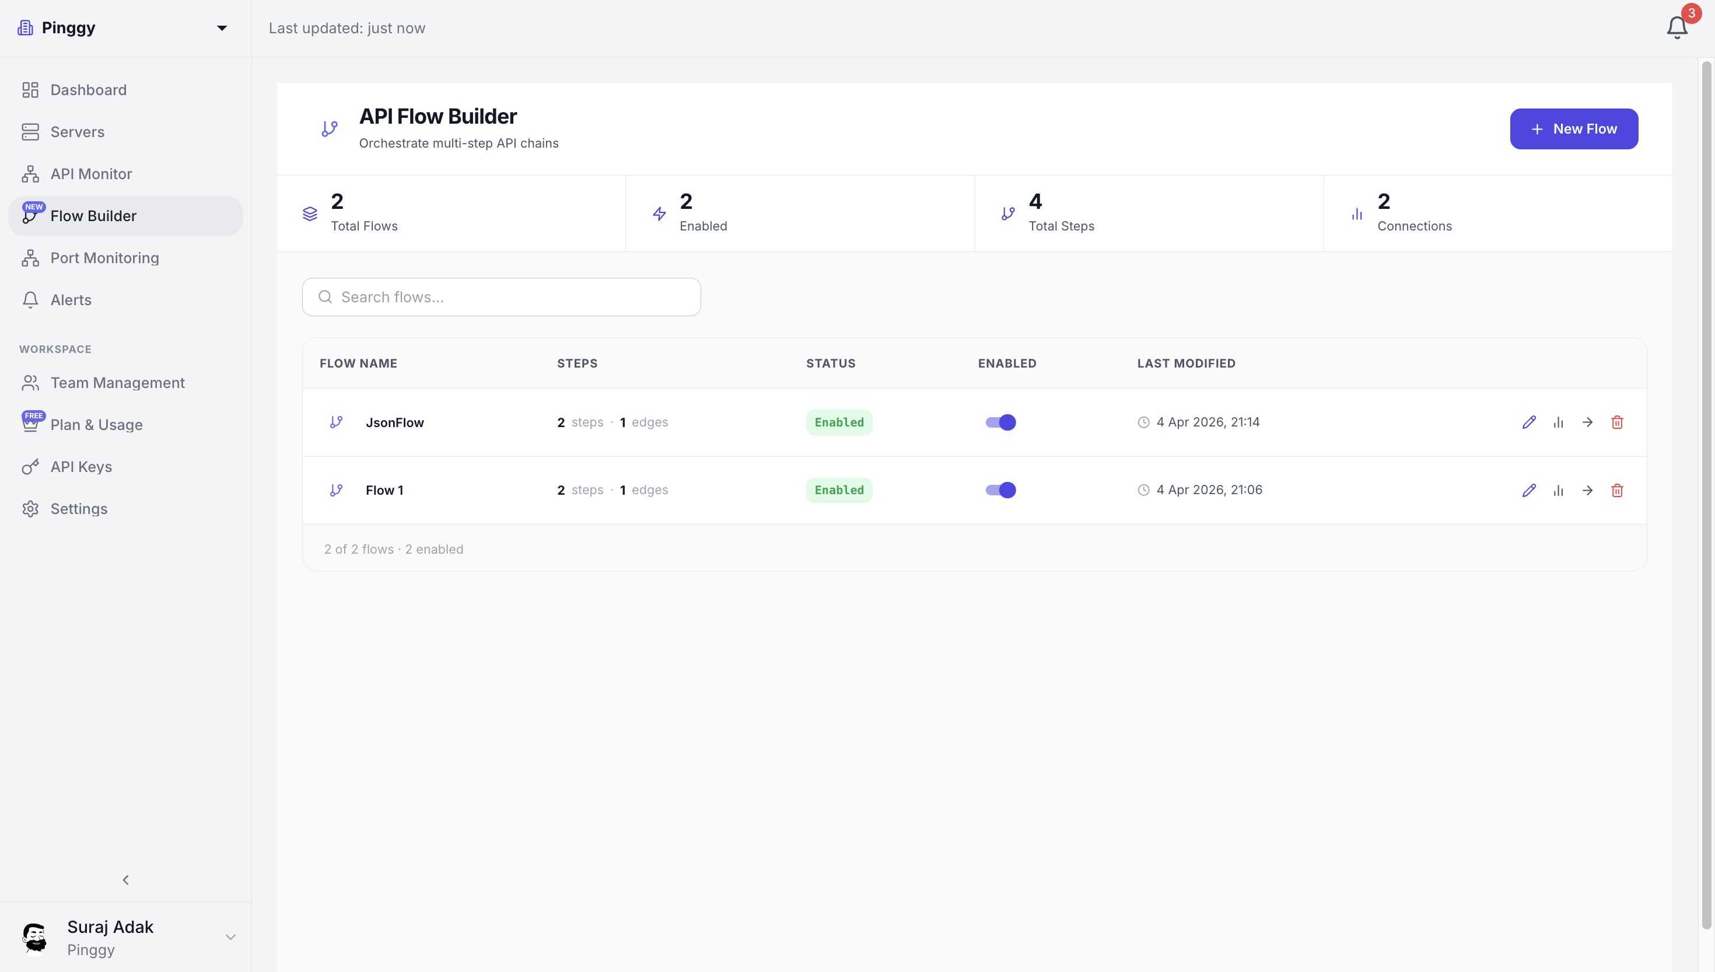This screenshot has width=1715, height=972.
Task: Collapse the sidebar with the chevron
Action: [125, 880]
